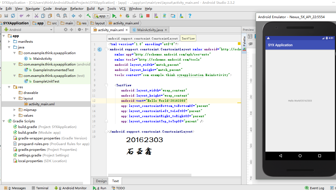Image resolution: width=336 pixels, height=190 pixels.
Task: Switch to the MainActivity.java tab
Action: point(150,30)
